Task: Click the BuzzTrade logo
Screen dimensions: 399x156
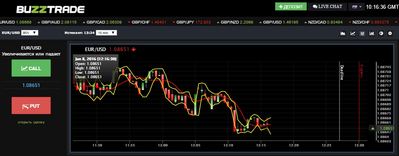Action: (50, 9)
